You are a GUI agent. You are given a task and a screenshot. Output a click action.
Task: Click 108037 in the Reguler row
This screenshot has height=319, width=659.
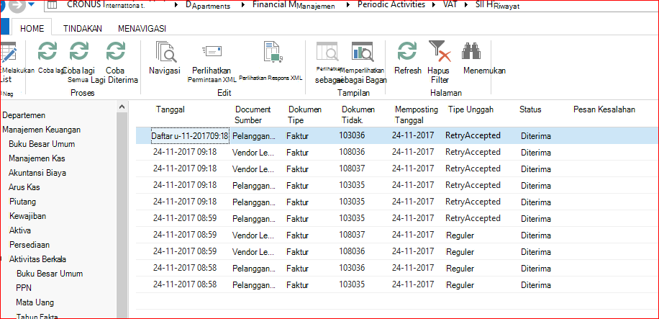tap(352, 235)
